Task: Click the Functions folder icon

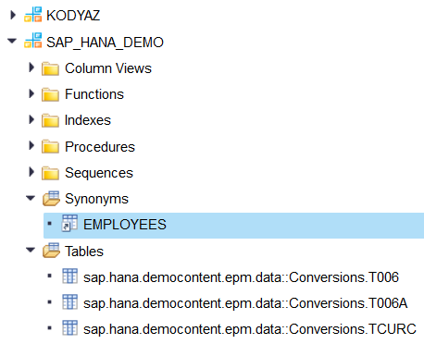Action: (50, 94)
